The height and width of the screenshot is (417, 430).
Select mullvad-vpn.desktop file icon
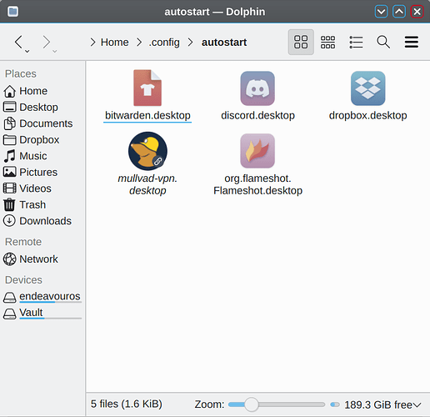(x=147, y=151)
